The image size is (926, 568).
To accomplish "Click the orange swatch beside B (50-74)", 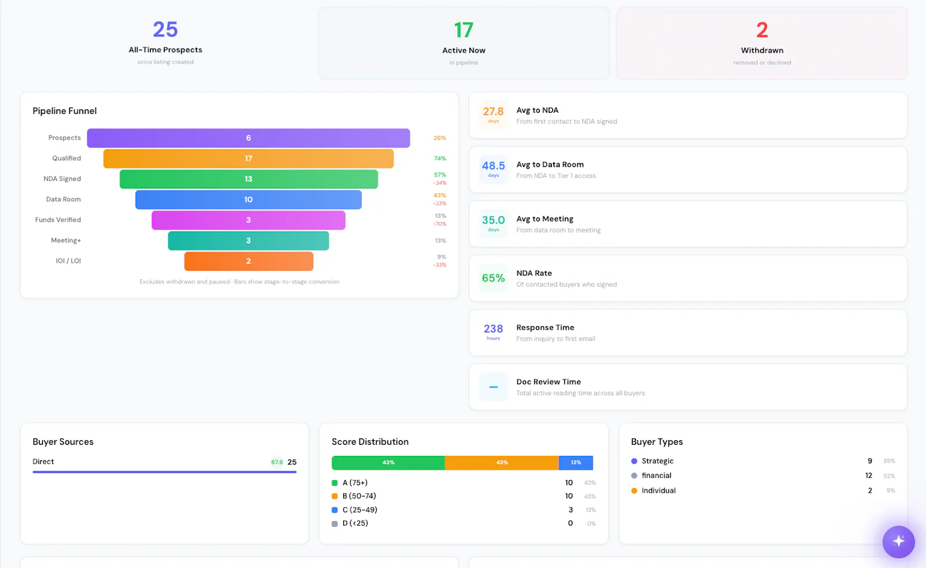I will point(335,496).
